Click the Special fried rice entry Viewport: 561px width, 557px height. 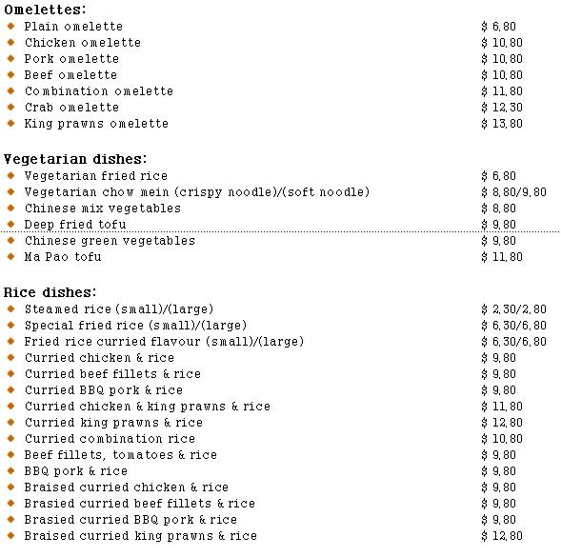(x=135, y=326)
